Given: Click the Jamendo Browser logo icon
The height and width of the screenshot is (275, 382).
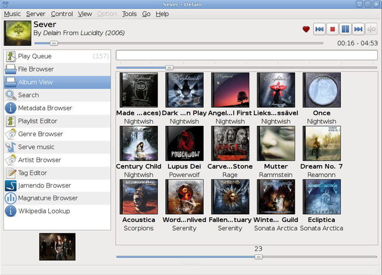Looking at the screenshot, I should pos(11,186).
